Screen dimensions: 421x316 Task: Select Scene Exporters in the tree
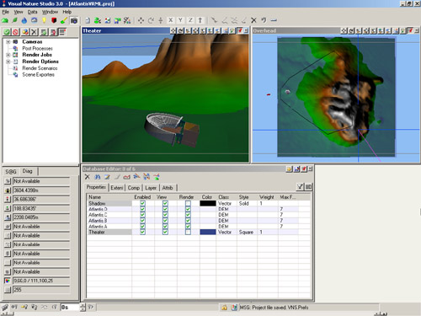(38, 75)
